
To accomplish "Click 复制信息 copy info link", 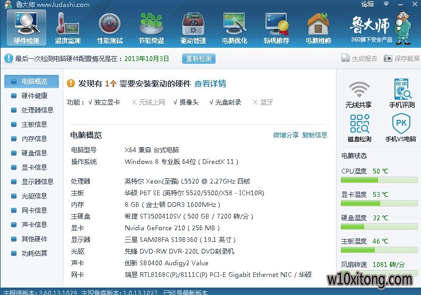I will click(314, 135).
